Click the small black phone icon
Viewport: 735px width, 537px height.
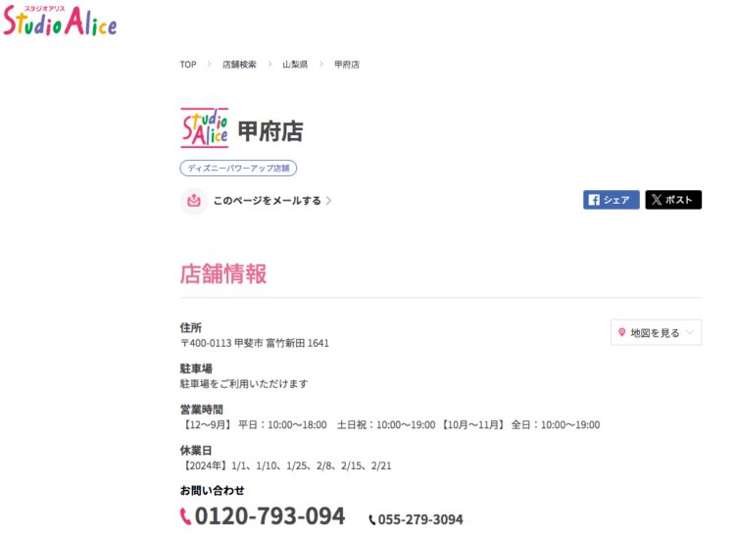[372, 520]
